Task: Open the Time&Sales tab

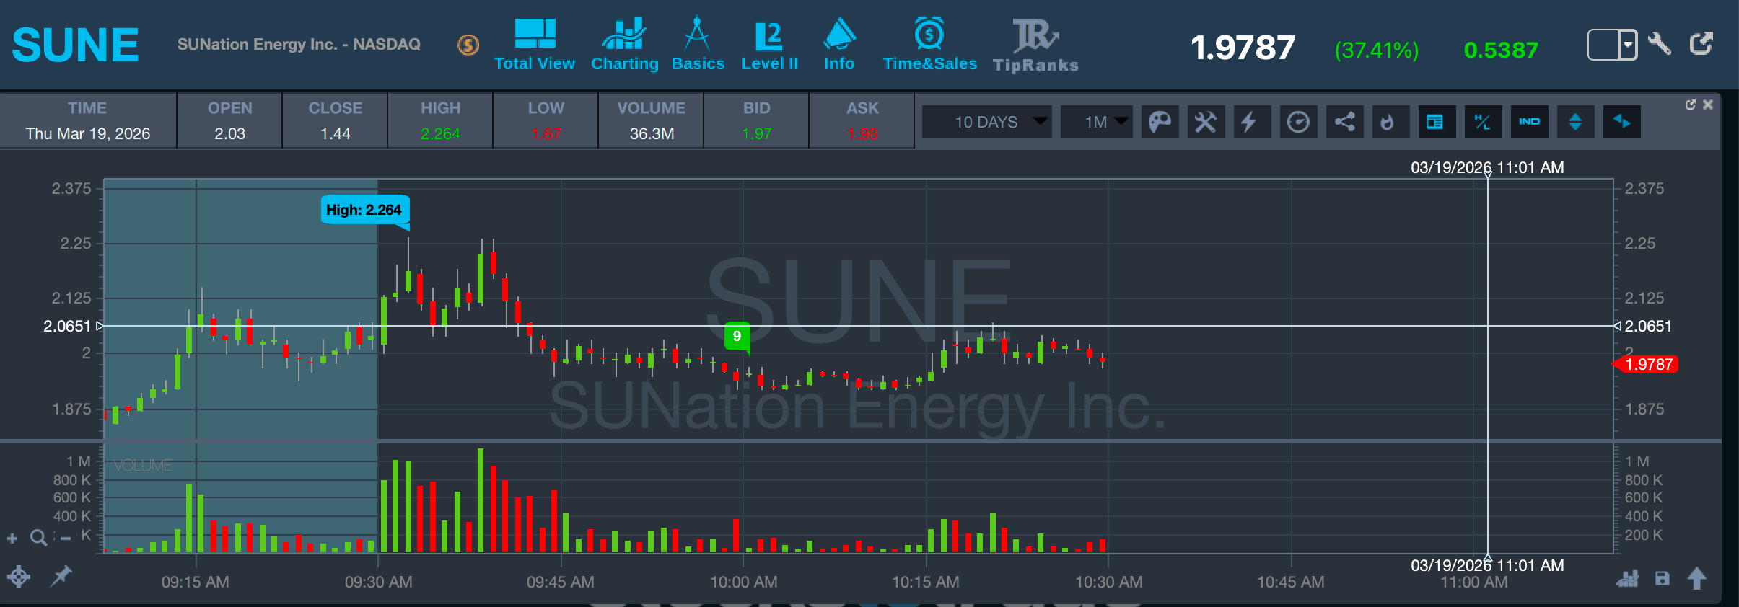Action: [x=930, y=45]
